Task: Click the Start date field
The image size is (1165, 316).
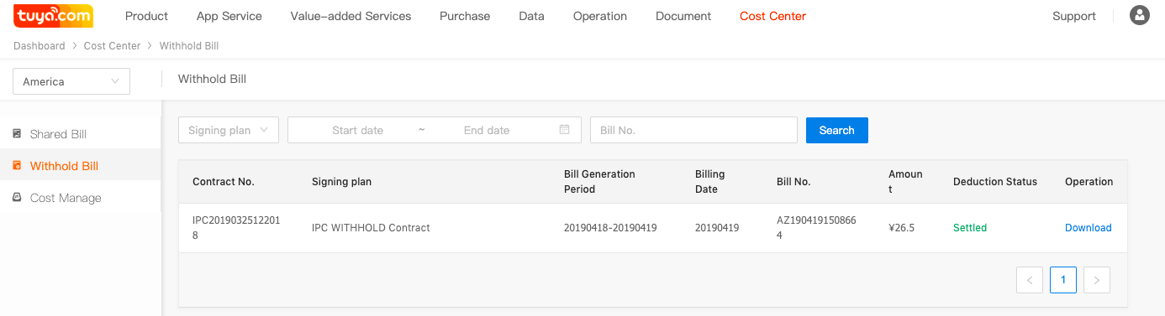Action: (357, 130)
